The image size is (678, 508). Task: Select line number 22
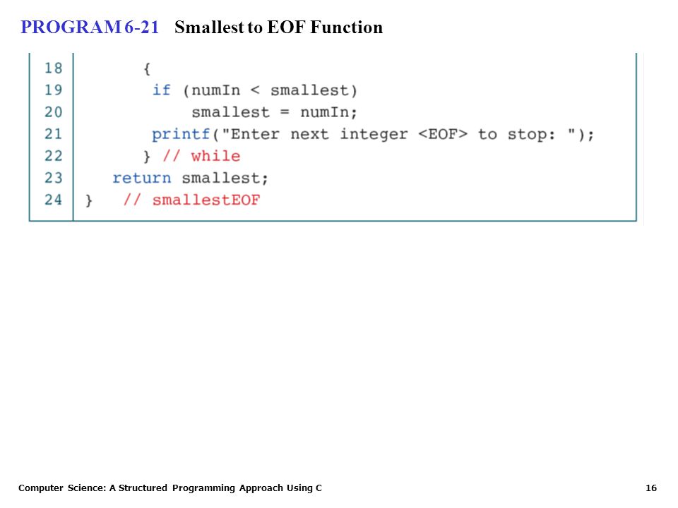54,156
